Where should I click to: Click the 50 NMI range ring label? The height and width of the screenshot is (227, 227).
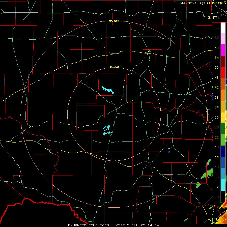tap(114, 67)
